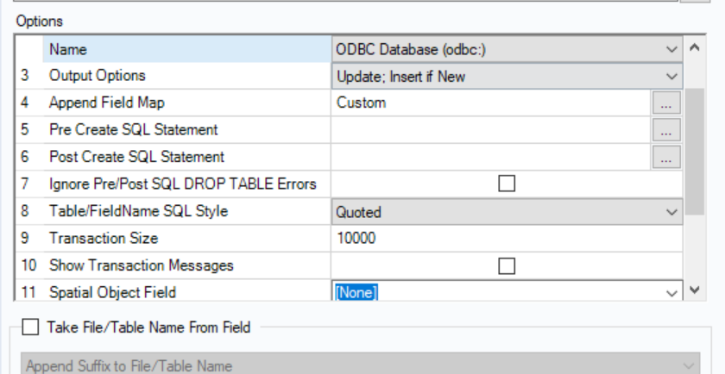Click the options list scroll down arrow

[x=695, y=290]
